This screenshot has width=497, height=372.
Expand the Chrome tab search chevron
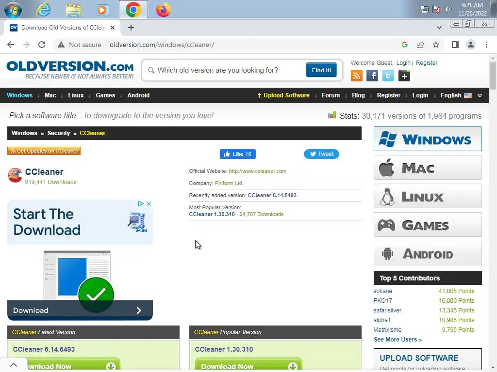click(x=439, y=28)
